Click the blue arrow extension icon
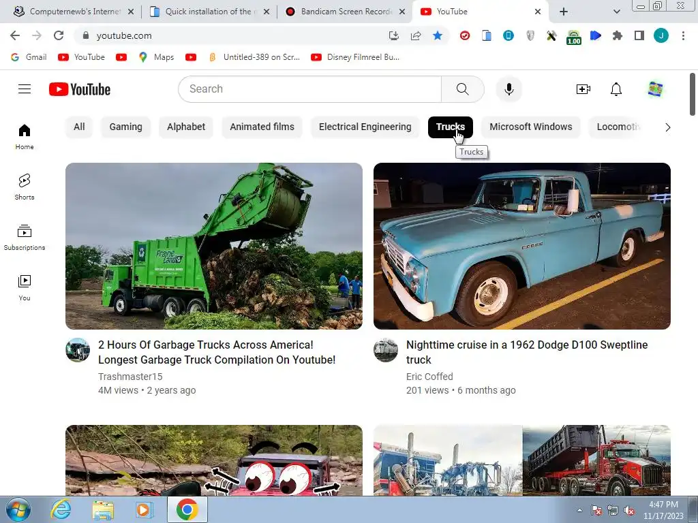 coord(596,35)
